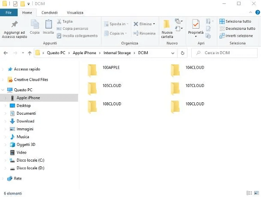Create a new folder with Nuova cartella

(167, 29)
